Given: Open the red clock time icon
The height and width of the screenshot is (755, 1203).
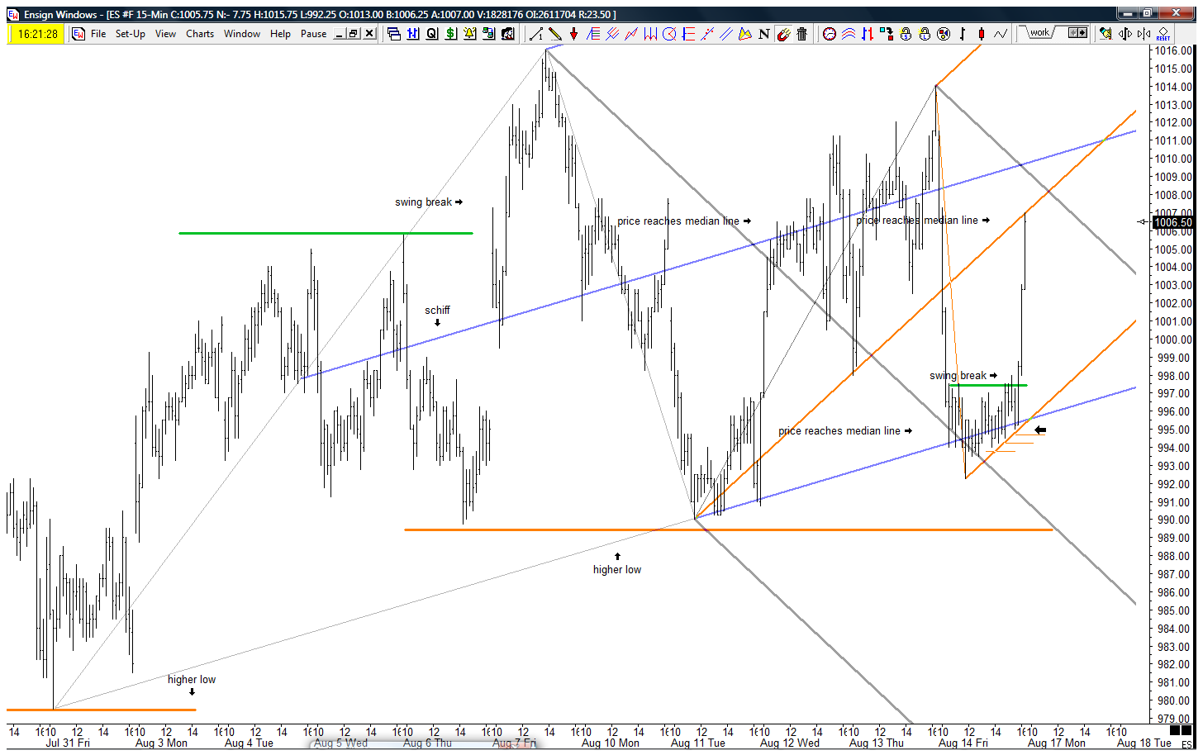Looking at the screenshot, I should [x=830, y=34].
